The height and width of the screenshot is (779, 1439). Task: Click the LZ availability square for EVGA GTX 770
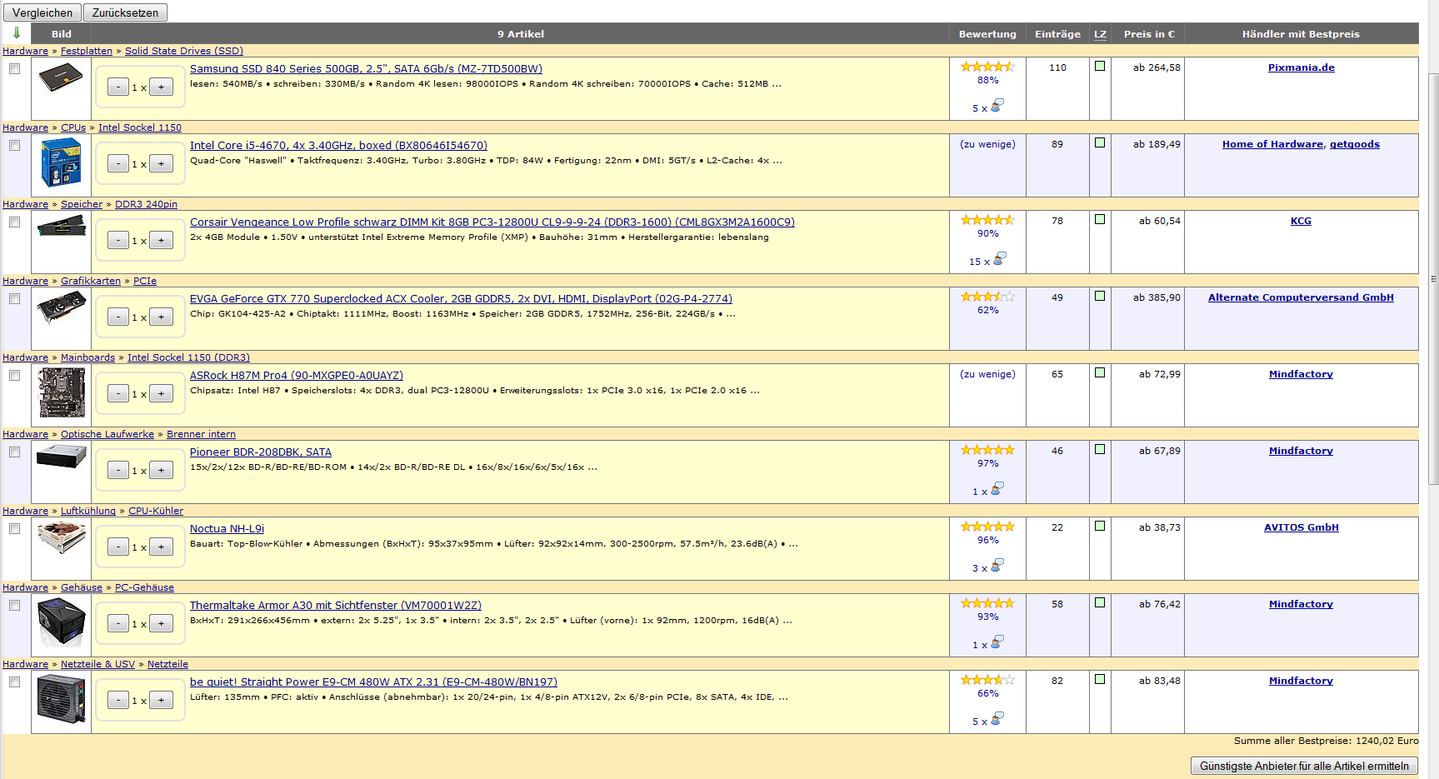[1100, 296]
